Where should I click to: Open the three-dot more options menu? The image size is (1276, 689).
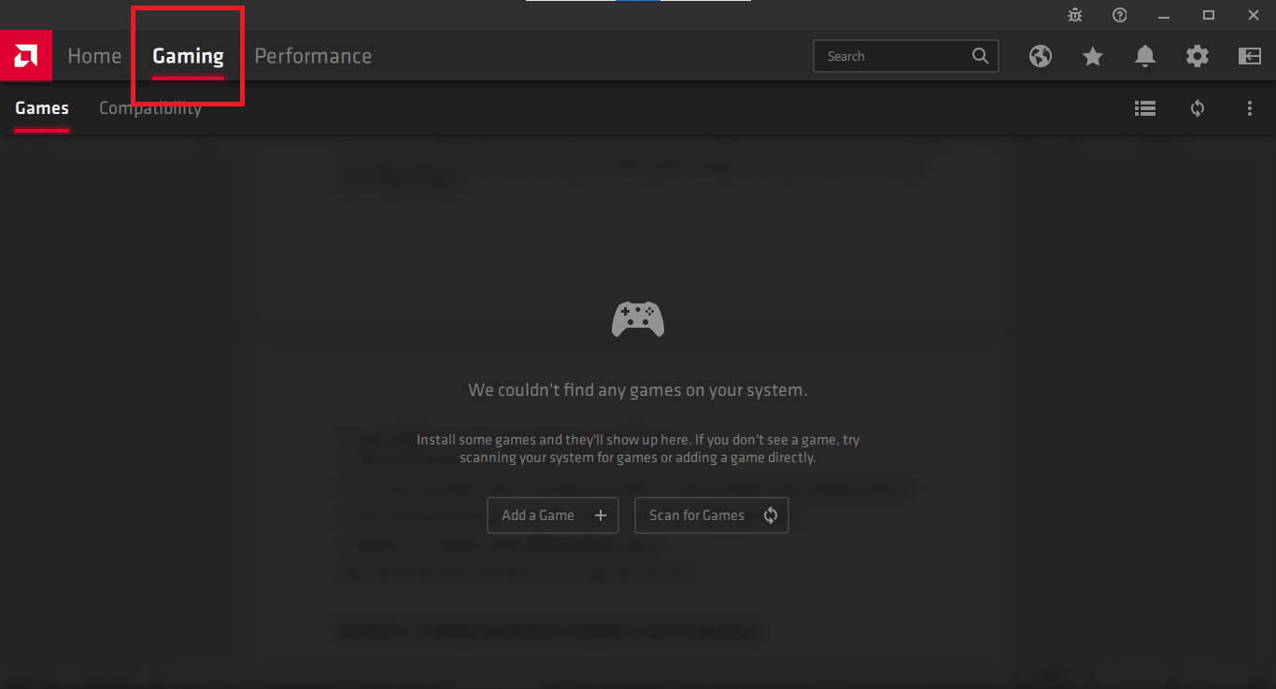(1250, 108)
